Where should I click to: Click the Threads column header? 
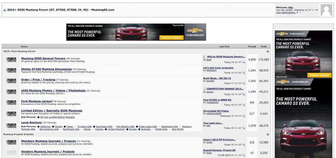(252, 47)
